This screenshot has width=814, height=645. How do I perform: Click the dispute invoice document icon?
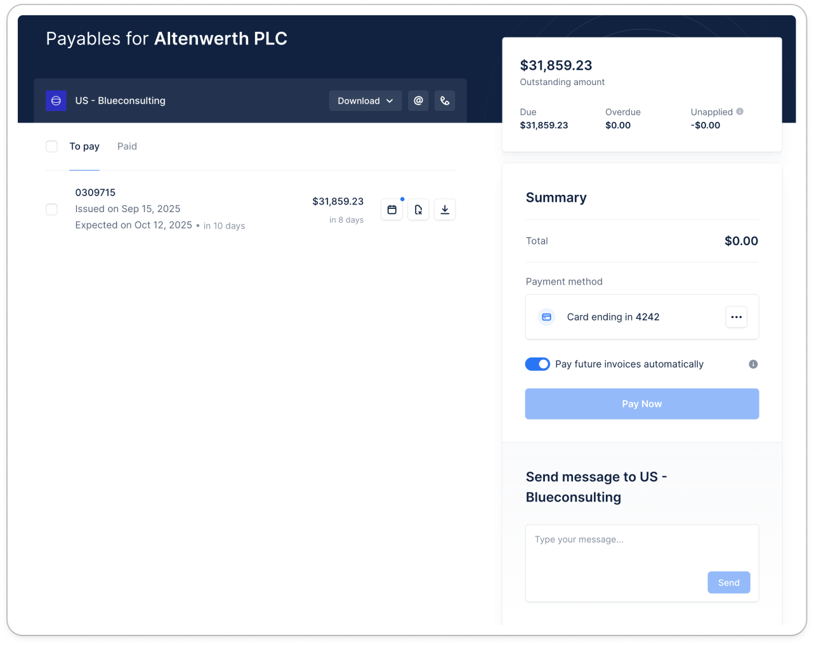click(x=418, y=209)
